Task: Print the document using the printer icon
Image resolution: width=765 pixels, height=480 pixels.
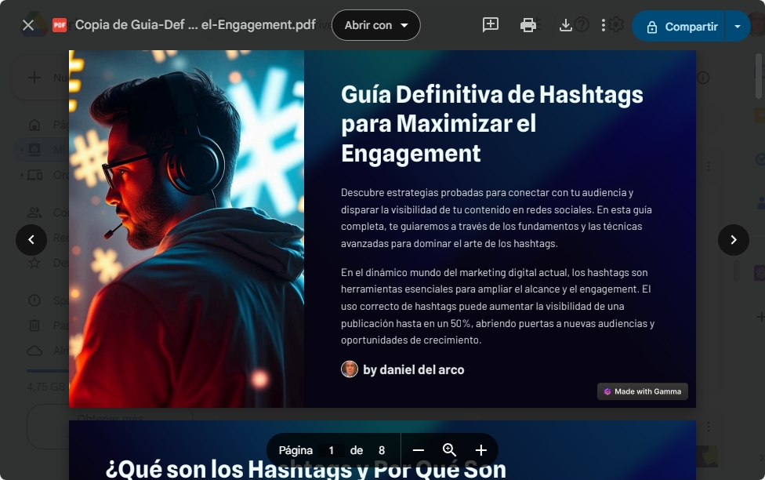Action: pyautogui.click(x=528, y=25)
